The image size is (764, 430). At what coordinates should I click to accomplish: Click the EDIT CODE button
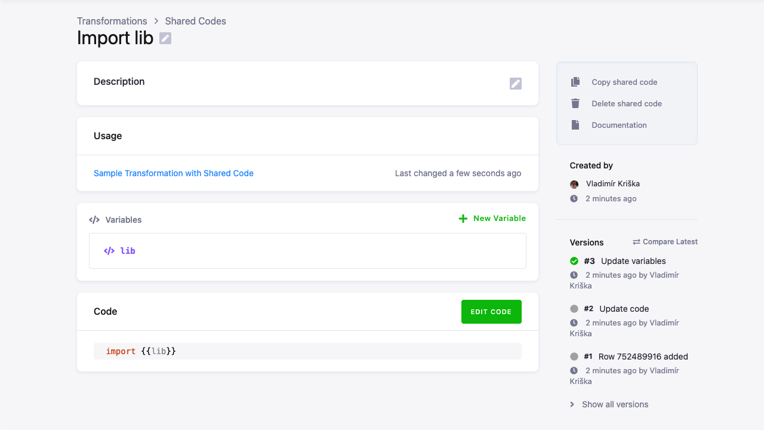coord(491,311)
